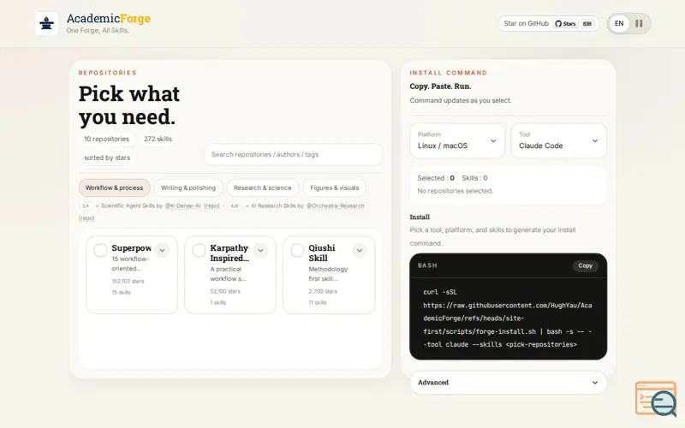Click the AIR badge in the legend
This screenshot has width=685, height=428.
[235, 205]
